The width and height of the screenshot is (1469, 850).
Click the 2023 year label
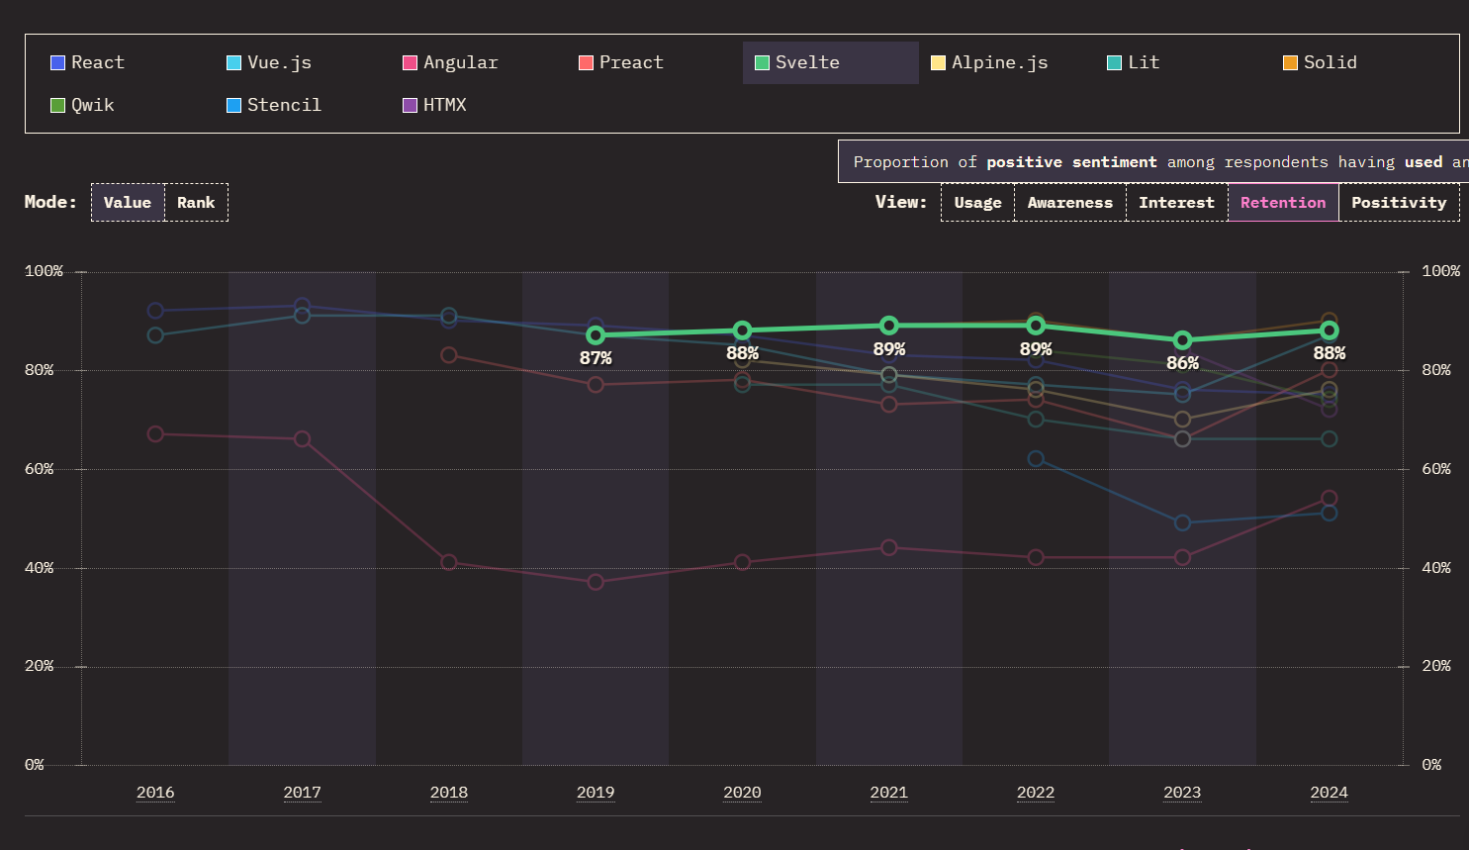1182,793
